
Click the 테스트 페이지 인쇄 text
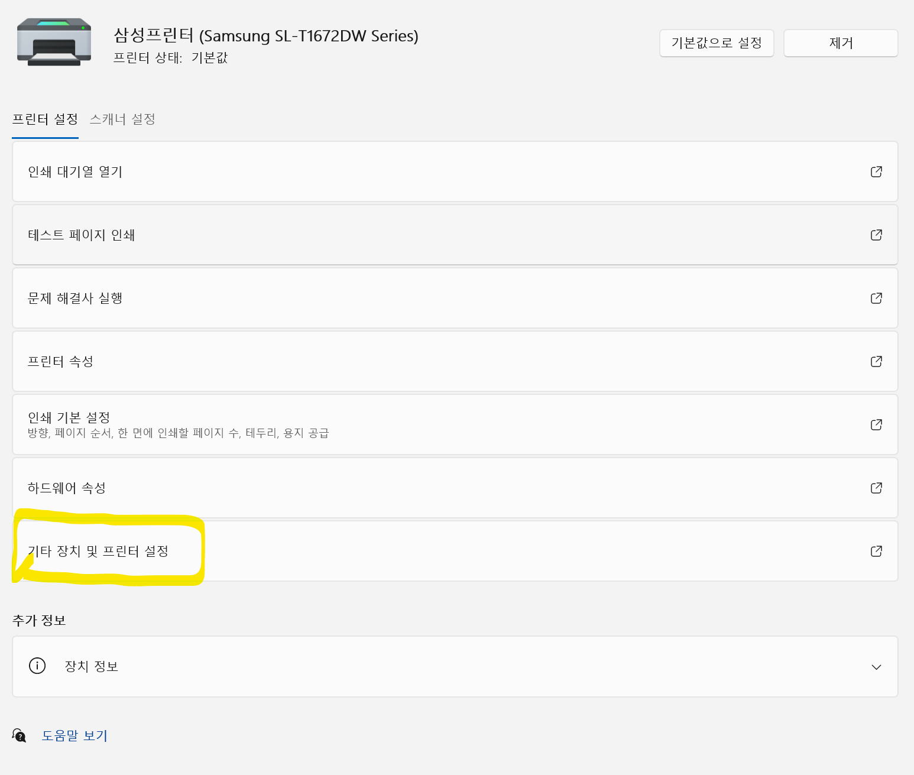pyautogui.click(x=82, y=235)
